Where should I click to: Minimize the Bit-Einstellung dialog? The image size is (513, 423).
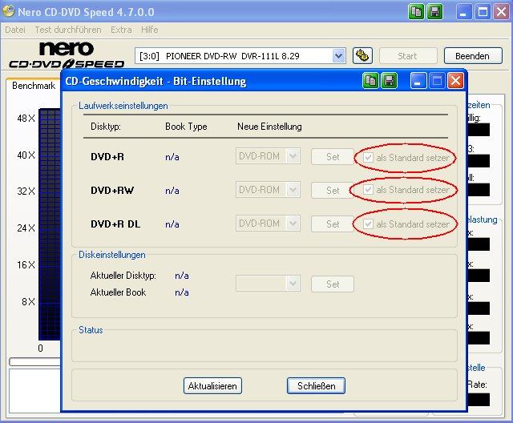[x=418, y=80]
